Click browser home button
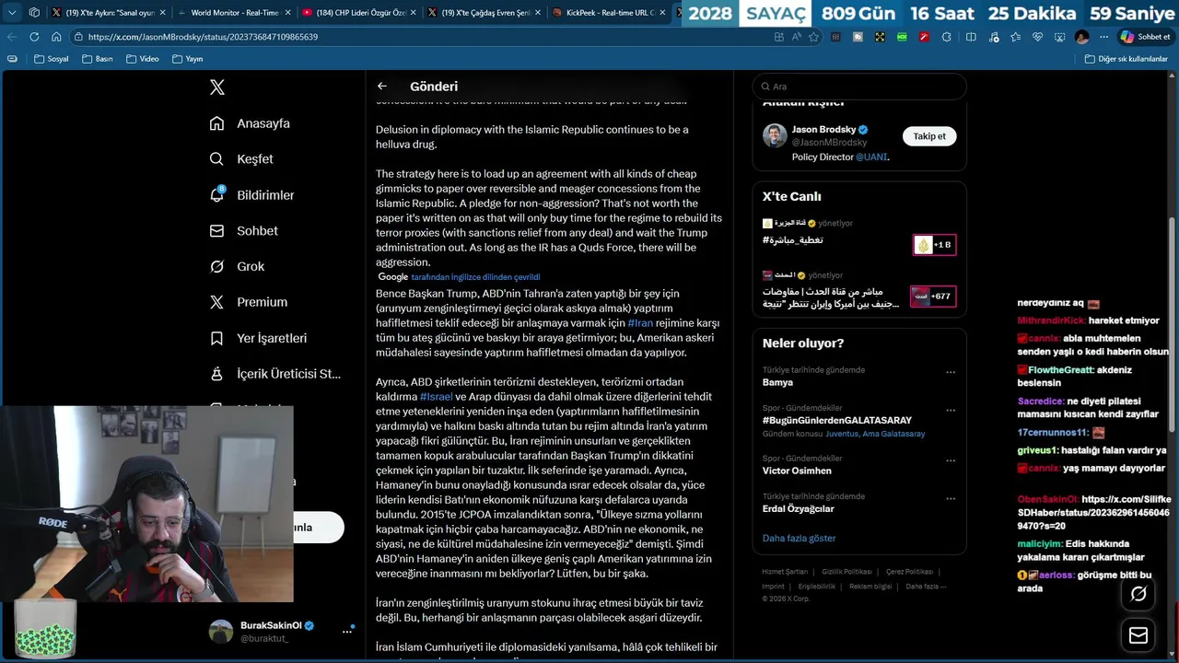Viewport: 1179px width, 663px height. click(x=56, y=37)
